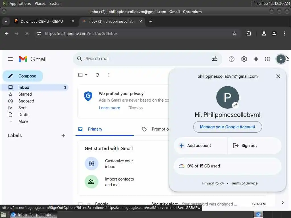Switch to the Primary tab

coord(105,129)
